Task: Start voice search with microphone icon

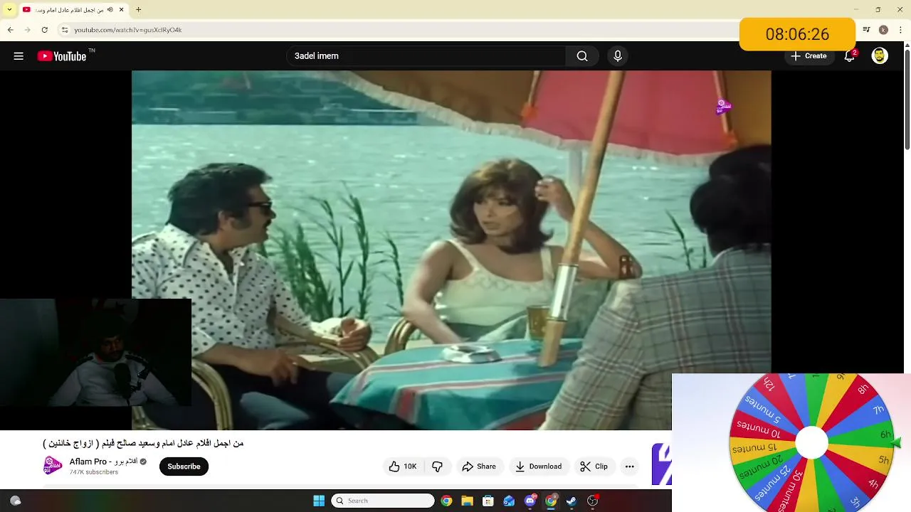Action: point(618,56)
